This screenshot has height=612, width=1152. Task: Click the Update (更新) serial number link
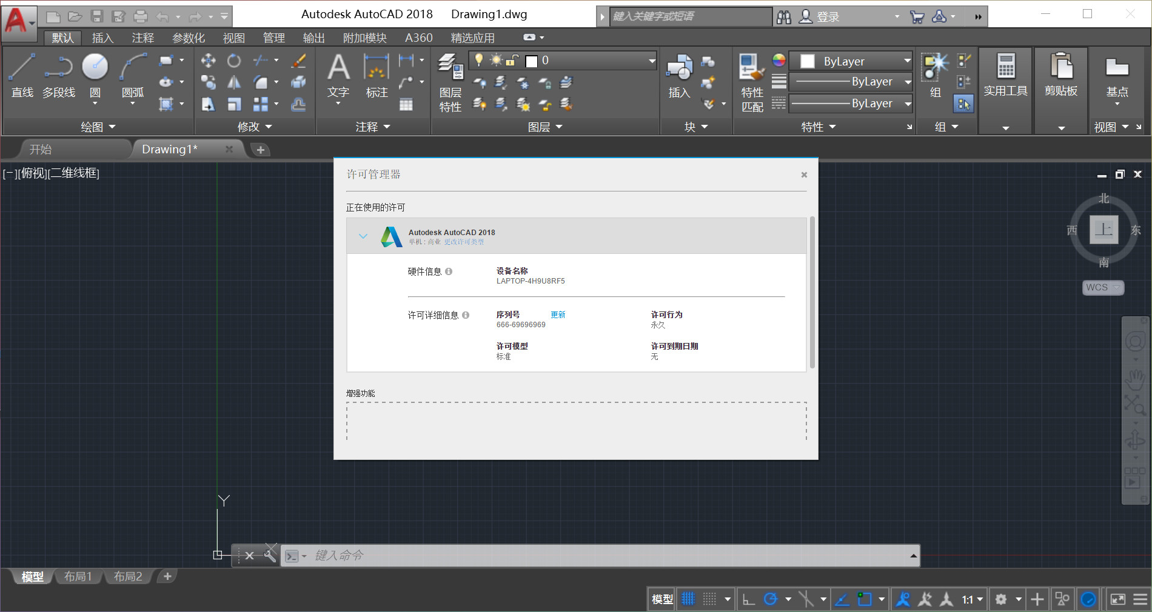(x=558, y=314)
